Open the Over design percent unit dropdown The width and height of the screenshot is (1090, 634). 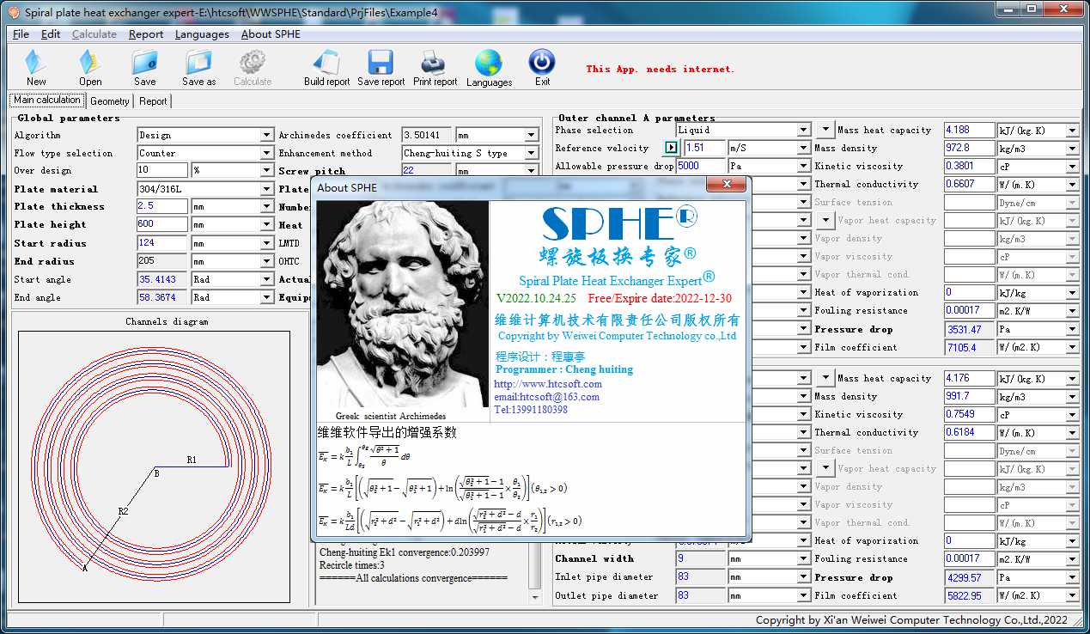click(266, 170)
